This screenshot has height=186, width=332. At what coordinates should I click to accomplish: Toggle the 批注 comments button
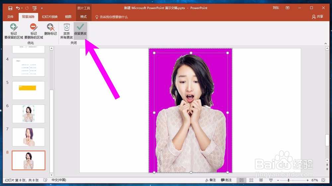(x=226, y=180)
